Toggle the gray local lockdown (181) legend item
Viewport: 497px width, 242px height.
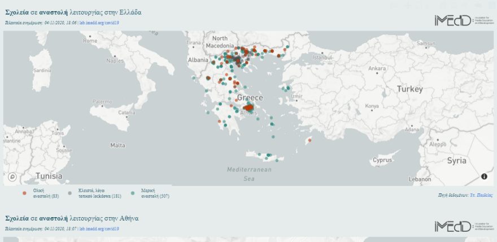[99, 193]
